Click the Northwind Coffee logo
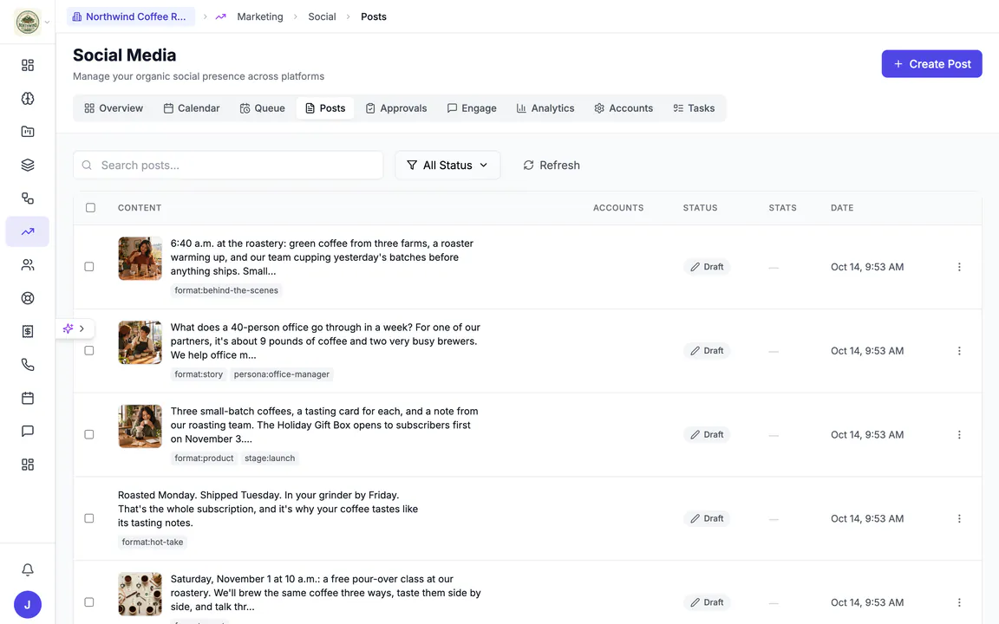This screenshot has width=999, height=624. [x=28, y=22]
